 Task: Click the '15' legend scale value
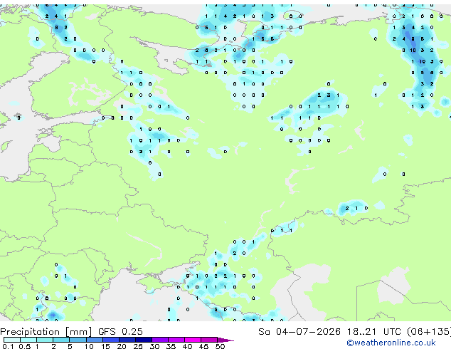point(105,346)
